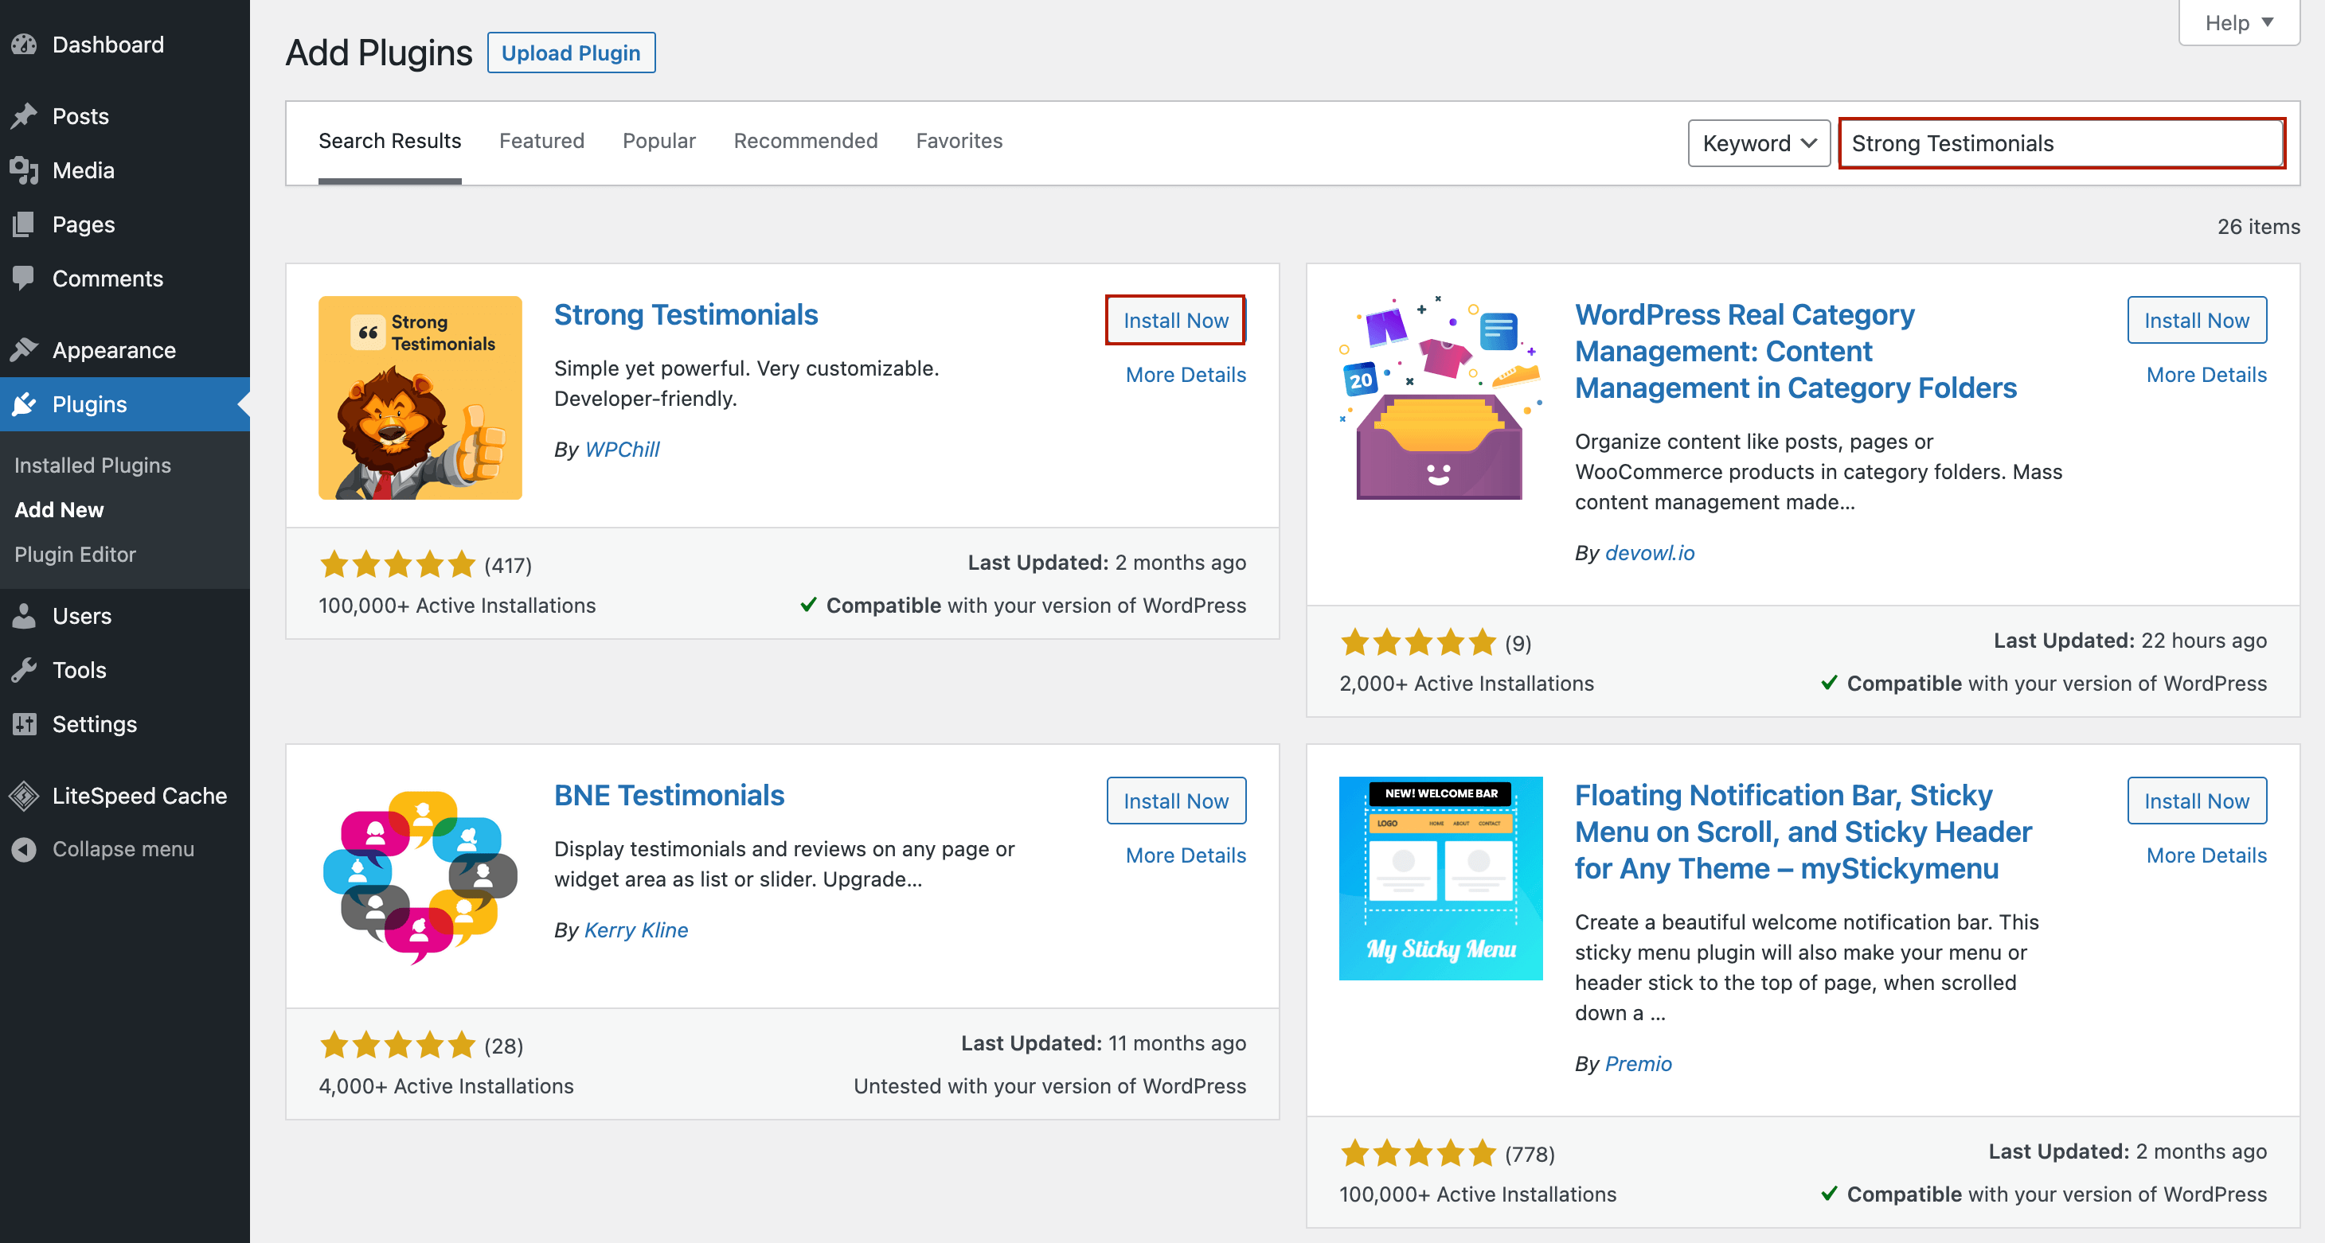The image size is (2325, 1243).
Task: Switch to the Recommended tab
Action: click(x=805, y=141)
